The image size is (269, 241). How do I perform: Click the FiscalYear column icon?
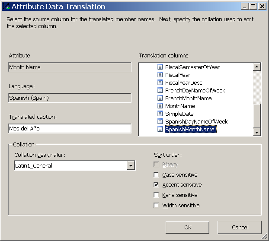coord(160,75)
